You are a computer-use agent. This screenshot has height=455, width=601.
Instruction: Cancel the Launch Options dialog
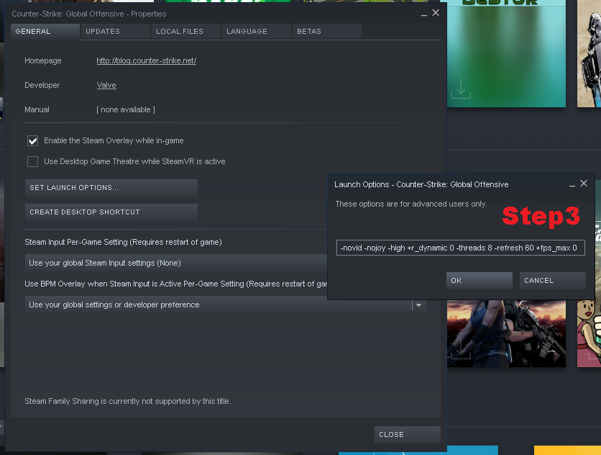(x=552, y=281)
